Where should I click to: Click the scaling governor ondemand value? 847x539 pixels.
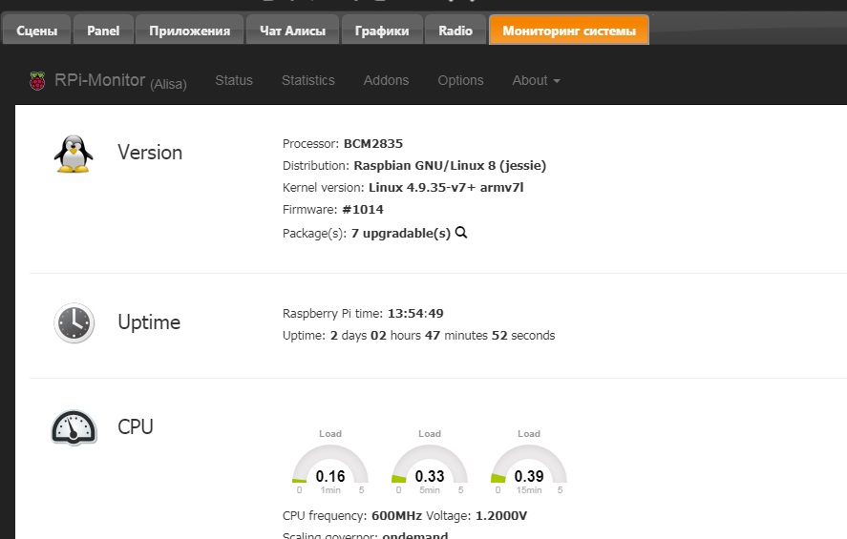[x=414, y=535]
